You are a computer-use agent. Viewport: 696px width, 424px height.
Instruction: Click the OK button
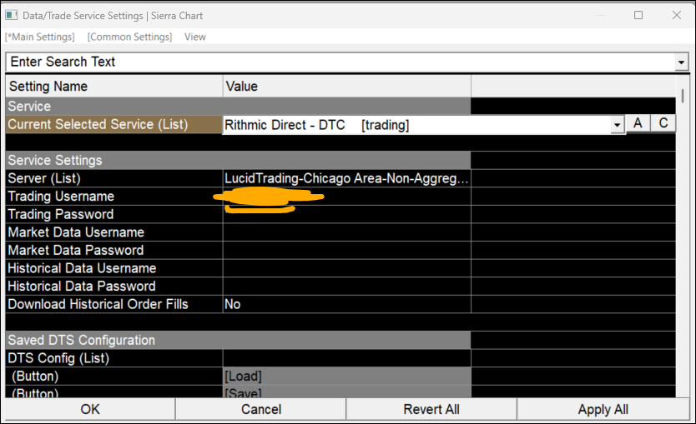(x=90, y=409)
